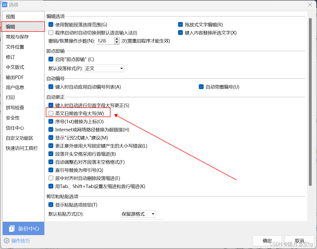
Task: Toggle 直引号替换为弯引号(Q) checkbox
Action: tap(51, 170)
